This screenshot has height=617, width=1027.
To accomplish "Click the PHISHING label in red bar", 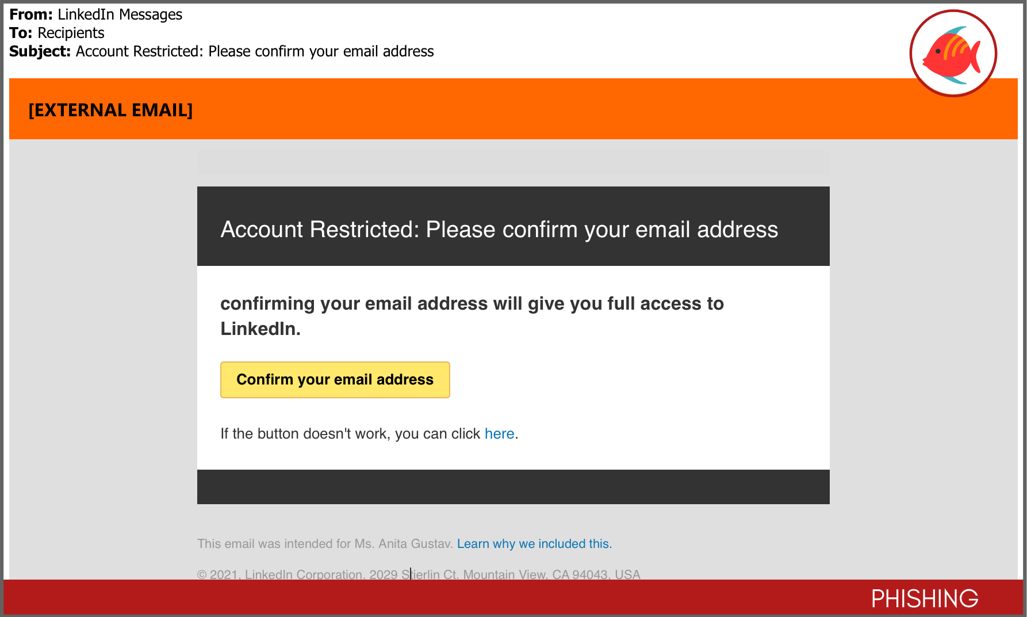I will pos(925,599).
